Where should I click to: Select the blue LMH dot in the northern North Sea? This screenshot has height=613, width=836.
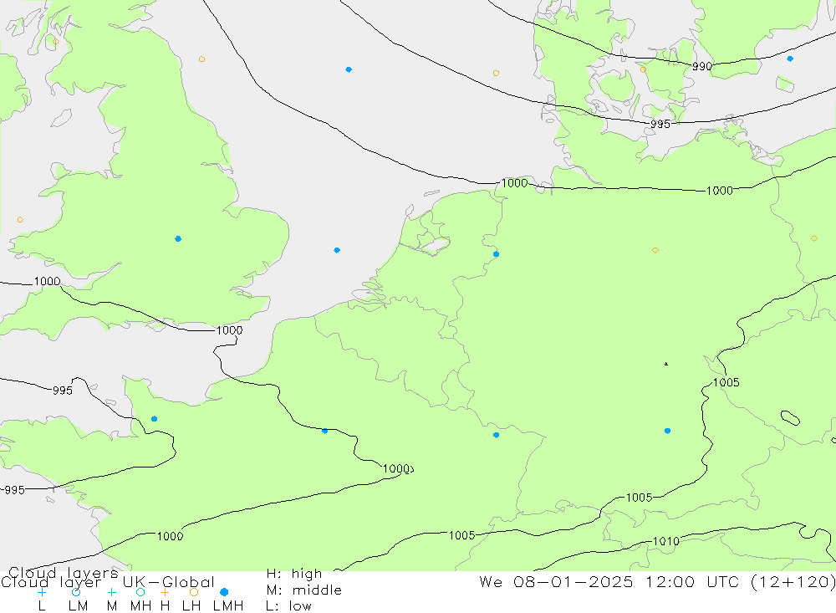[349, 70]
